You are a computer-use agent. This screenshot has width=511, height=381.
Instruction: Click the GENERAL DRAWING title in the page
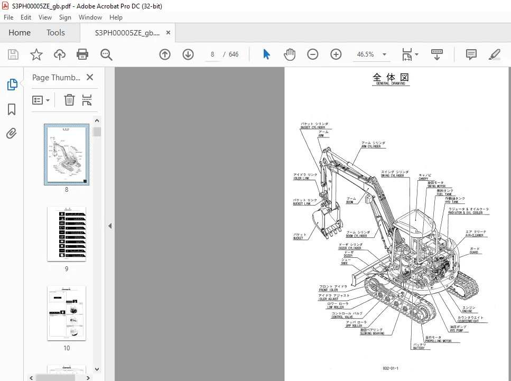(391, 83)
